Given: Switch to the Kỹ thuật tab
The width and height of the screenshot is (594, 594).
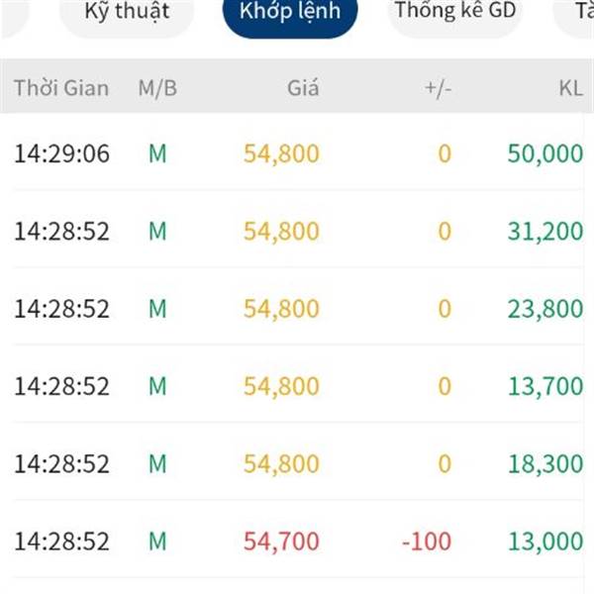Looking at the screenshot, I should 127,11.
